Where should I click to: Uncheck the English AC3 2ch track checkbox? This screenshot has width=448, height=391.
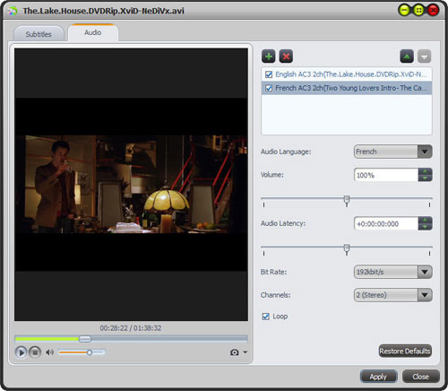(269, 74)
